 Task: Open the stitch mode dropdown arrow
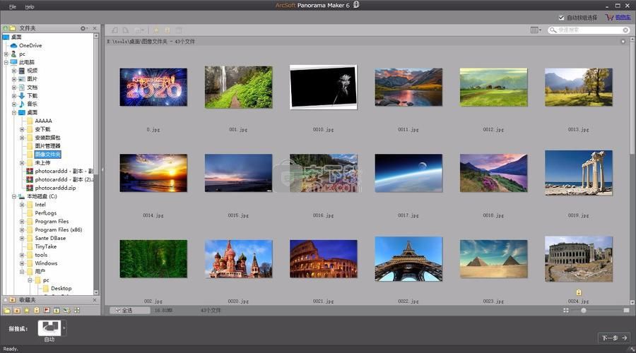click(x=64, y=328)
